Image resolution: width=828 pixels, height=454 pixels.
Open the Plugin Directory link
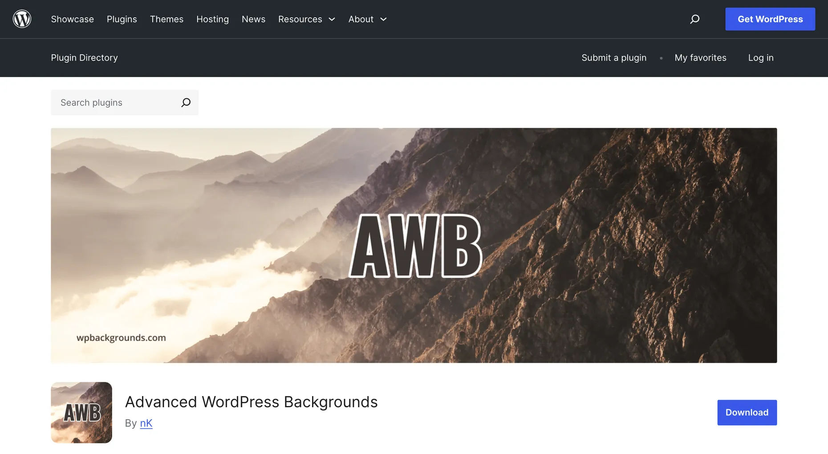pyautogui.click(x=85, y=58)
